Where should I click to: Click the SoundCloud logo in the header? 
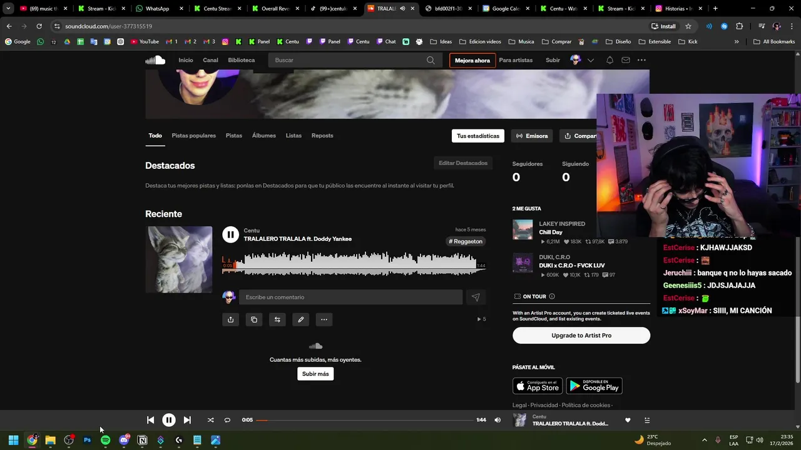155,60
